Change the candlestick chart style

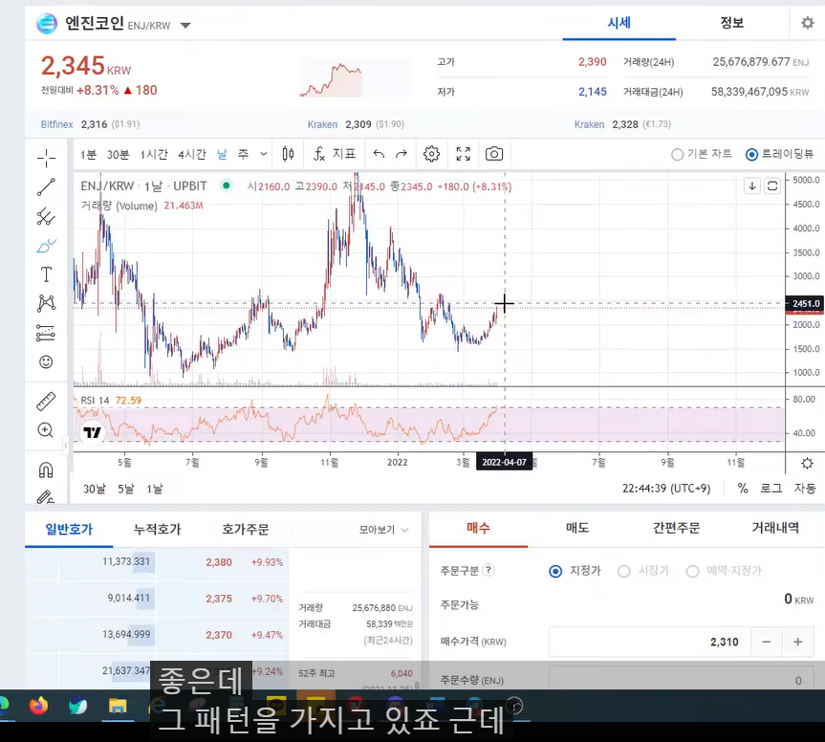click(x=288, y=154)
